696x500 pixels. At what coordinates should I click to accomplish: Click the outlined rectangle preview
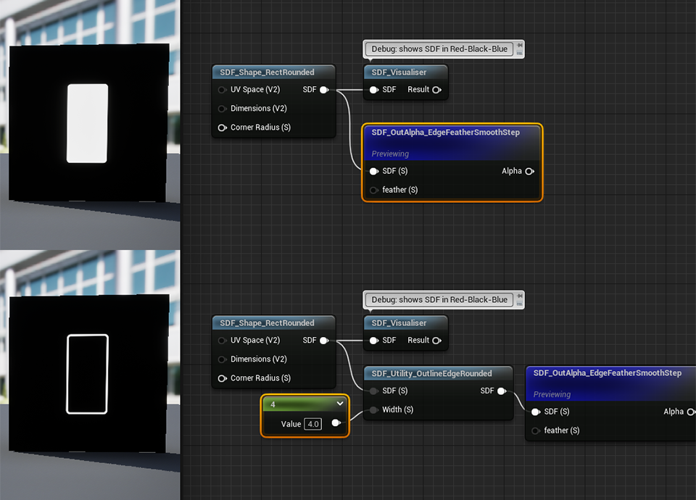[x=87, y=374]
